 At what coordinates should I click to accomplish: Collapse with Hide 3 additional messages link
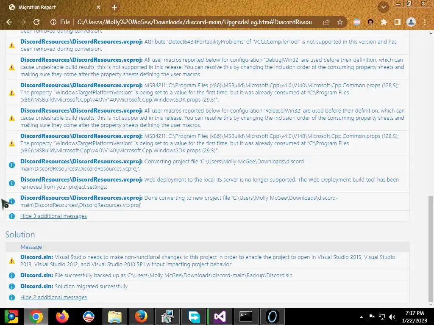(x=53, y=216)
